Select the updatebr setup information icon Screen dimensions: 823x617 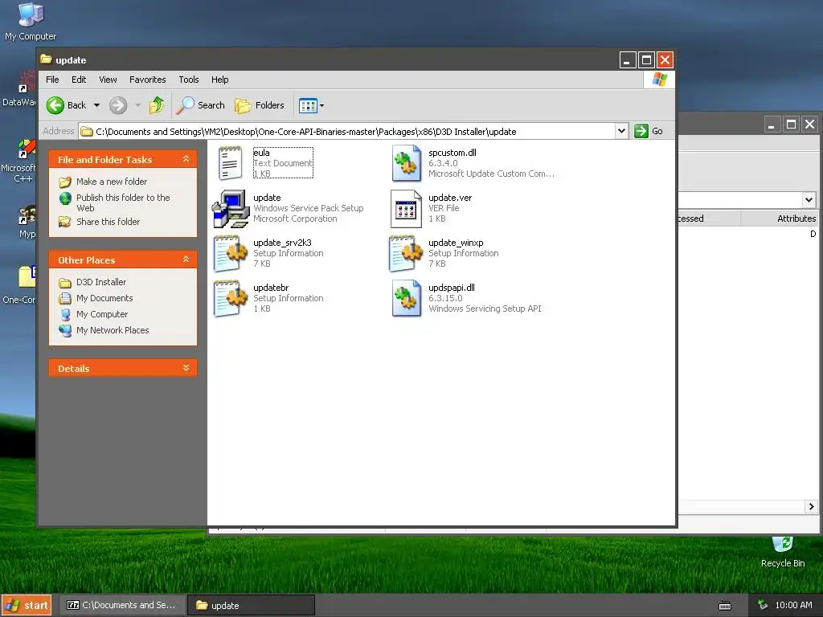[231, 299]
